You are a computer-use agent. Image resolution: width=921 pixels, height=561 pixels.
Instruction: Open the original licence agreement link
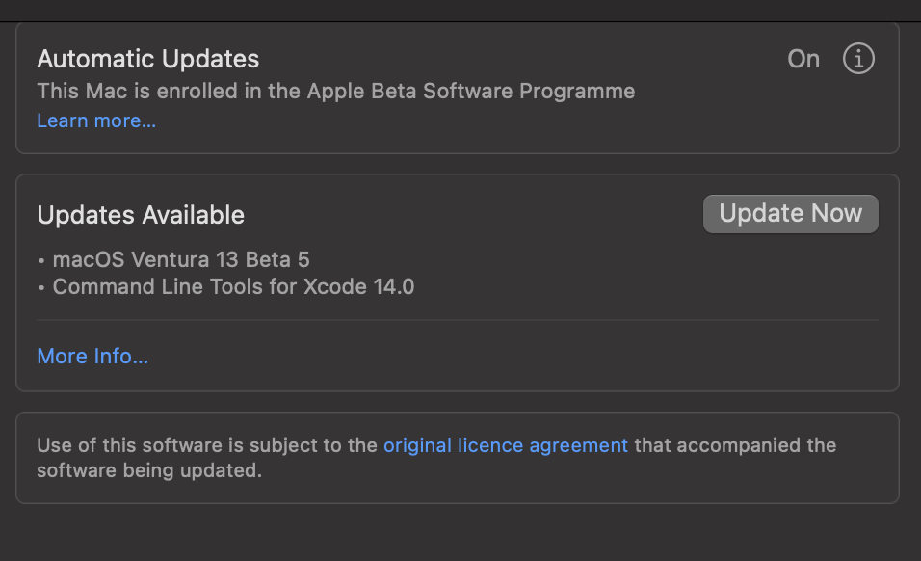point(506,445)
